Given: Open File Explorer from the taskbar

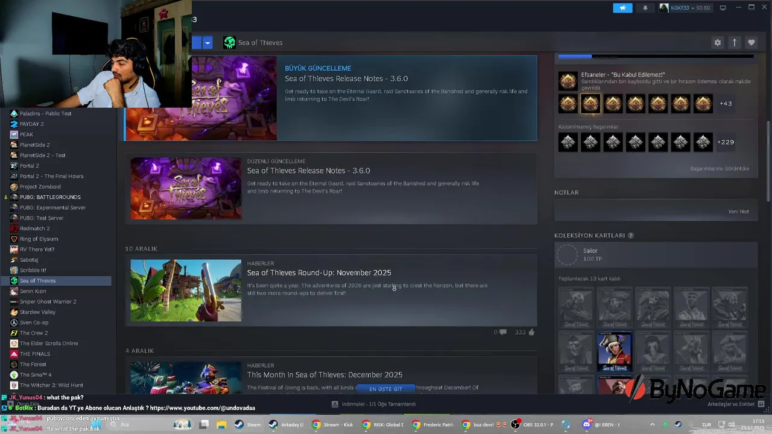Looking at the screenshot, I should 221,424.
